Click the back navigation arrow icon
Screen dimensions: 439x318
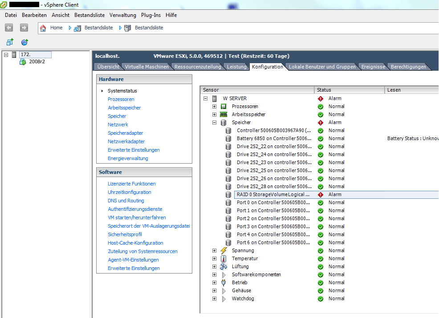[8, 27]
